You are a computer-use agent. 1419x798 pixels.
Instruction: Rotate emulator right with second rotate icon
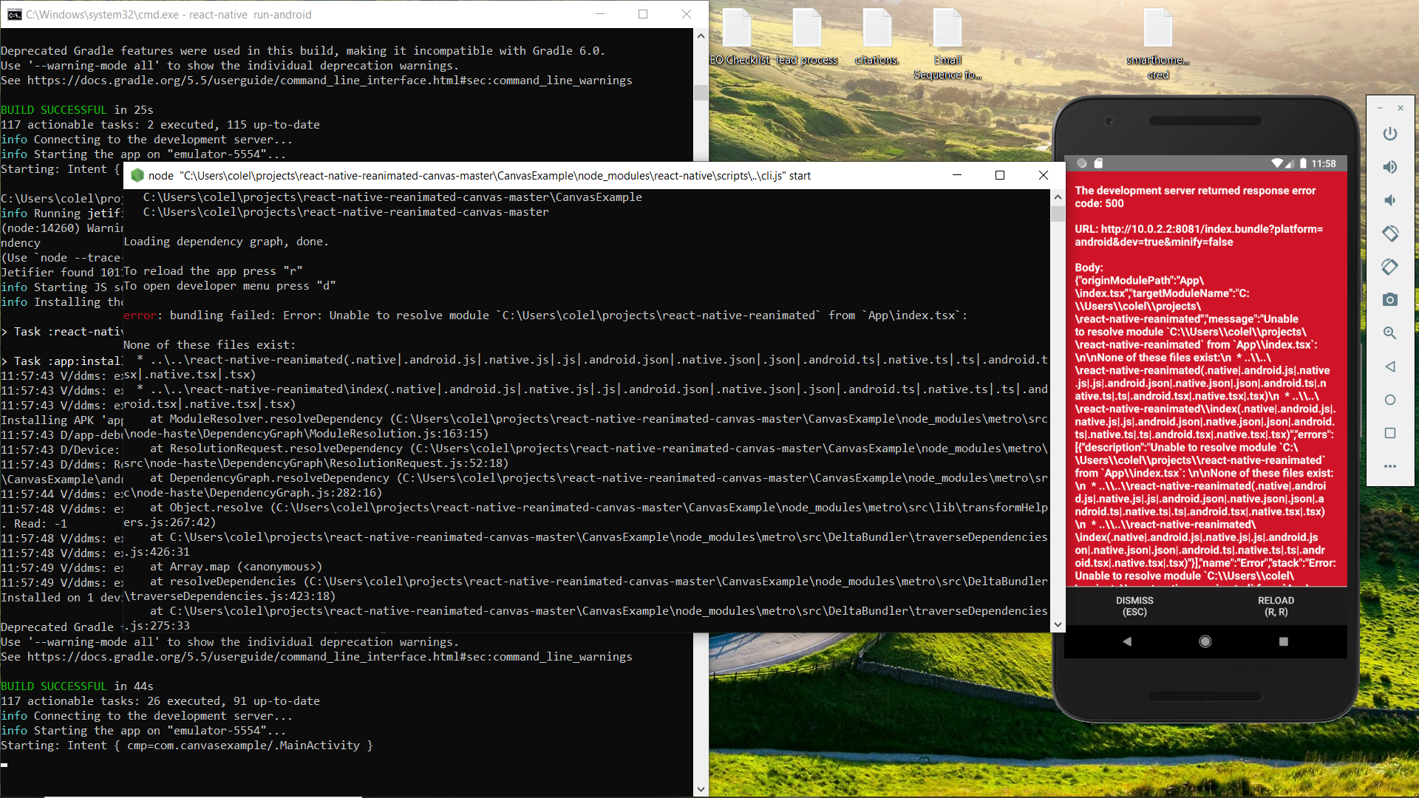click(1390, 267)
